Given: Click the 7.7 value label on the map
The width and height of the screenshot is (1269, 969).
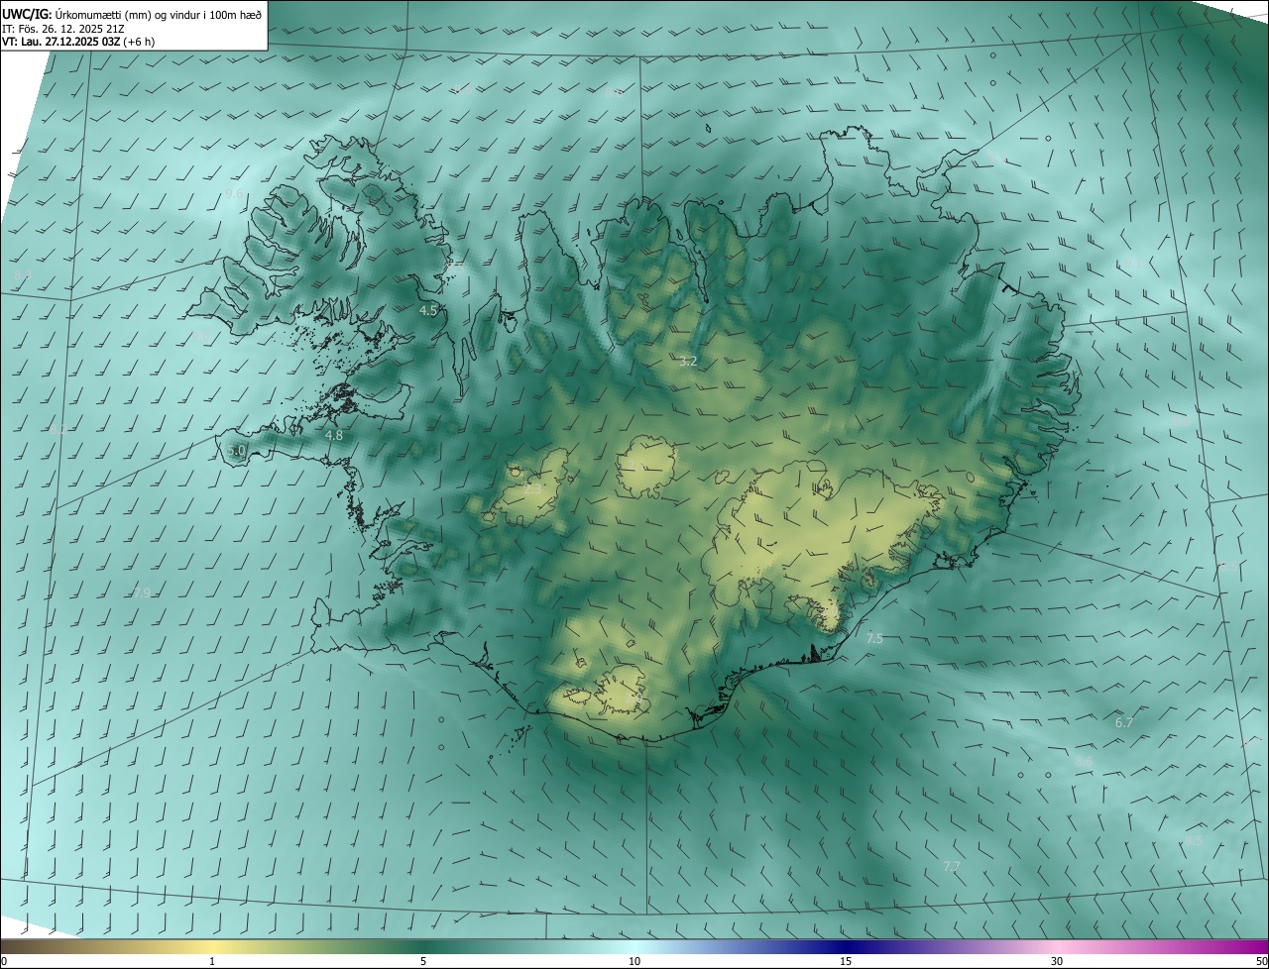Looking at the screenshot, I should [952, 866].
